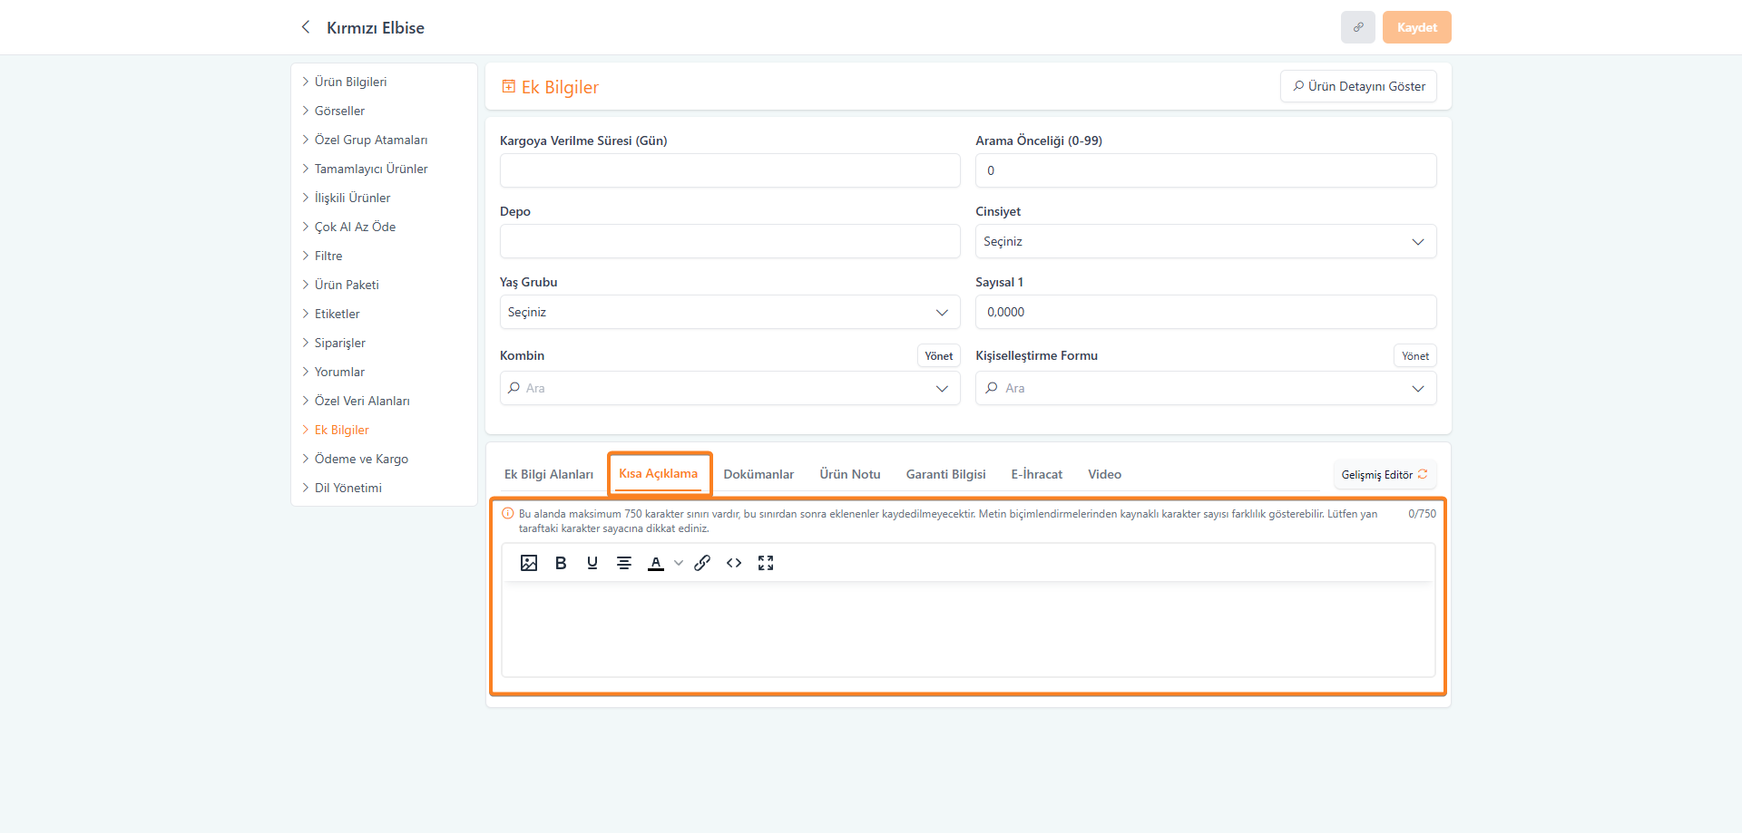The height and width of the screenshot is (833, 1742).
Task: Click the link icon button near Kaydet
Action: pos(1357,27)
